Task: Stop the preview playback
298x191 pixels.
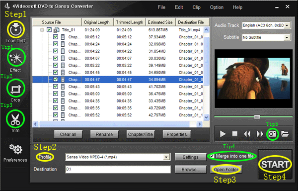Action: [x=235, y=134]
